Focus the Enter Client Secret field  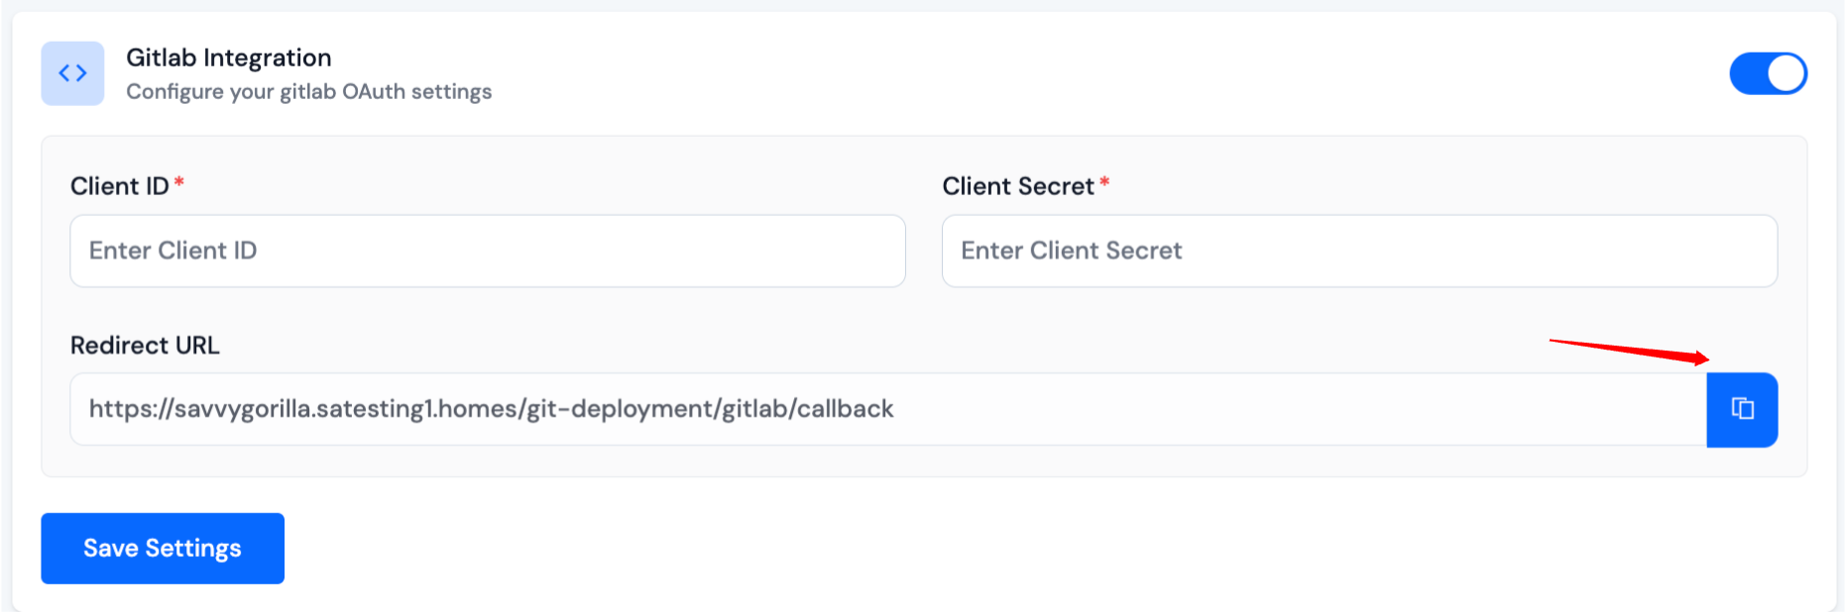click(1359, 251)
